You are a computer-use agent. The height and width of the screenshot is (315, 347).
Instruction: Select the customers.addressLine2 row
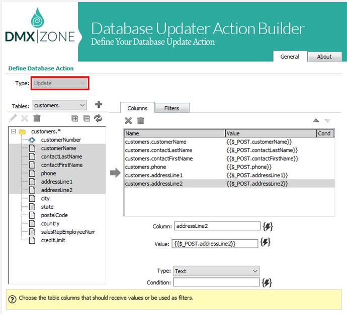tap(229, 184)
